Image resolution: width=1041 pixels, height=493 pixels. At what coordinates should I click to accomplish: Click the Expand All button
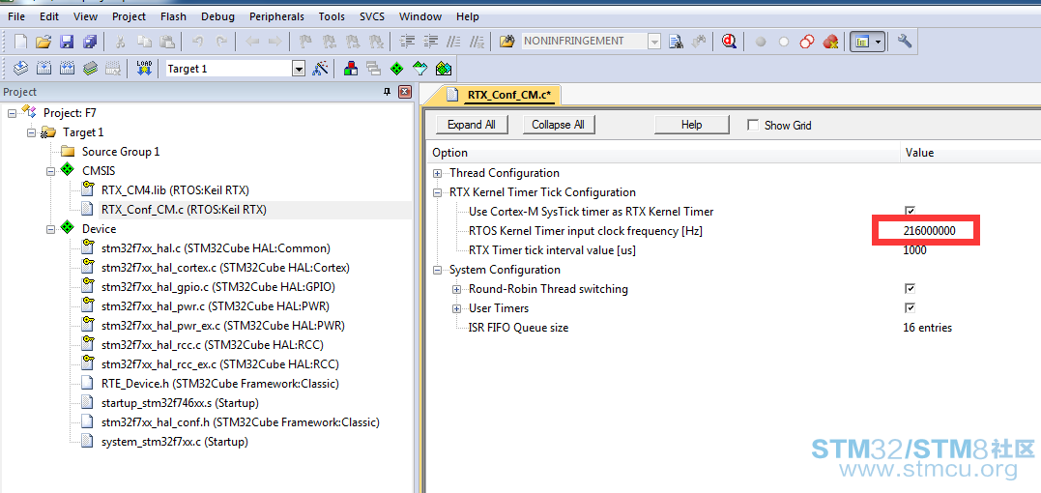[472, 125]
